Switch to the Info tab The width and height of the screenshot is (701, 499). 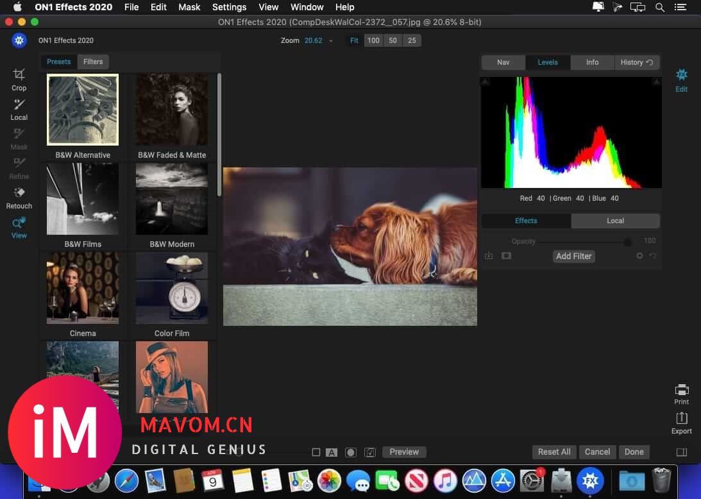point(593,62)
